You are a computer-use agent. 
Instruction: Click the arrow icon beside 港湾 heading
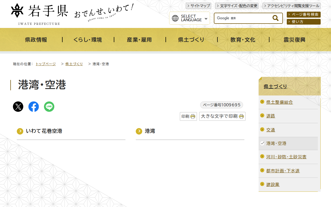(x=139, y=131)
